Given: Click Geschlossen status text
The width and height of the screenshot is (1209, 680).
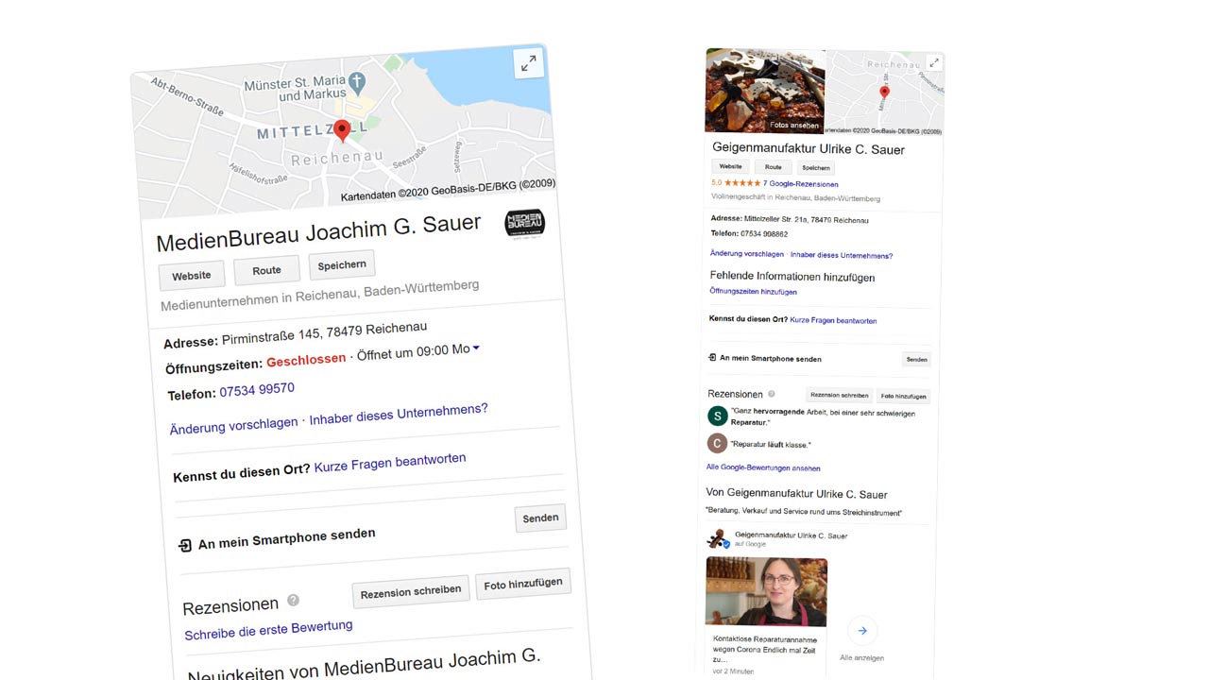Looking at the screenshot, I should point(306,360).
